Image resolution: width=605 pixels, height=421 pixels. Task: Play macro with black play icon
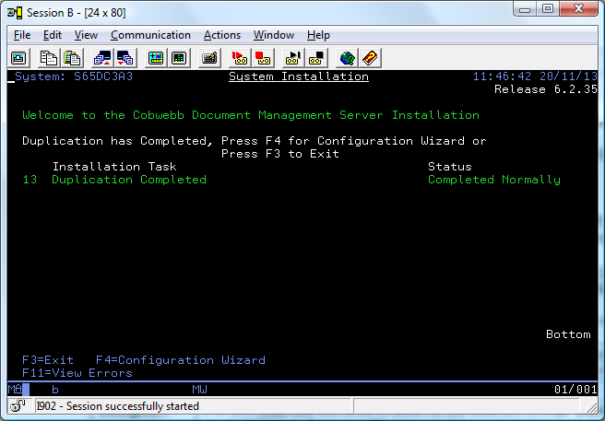click(x=293, y=58)
